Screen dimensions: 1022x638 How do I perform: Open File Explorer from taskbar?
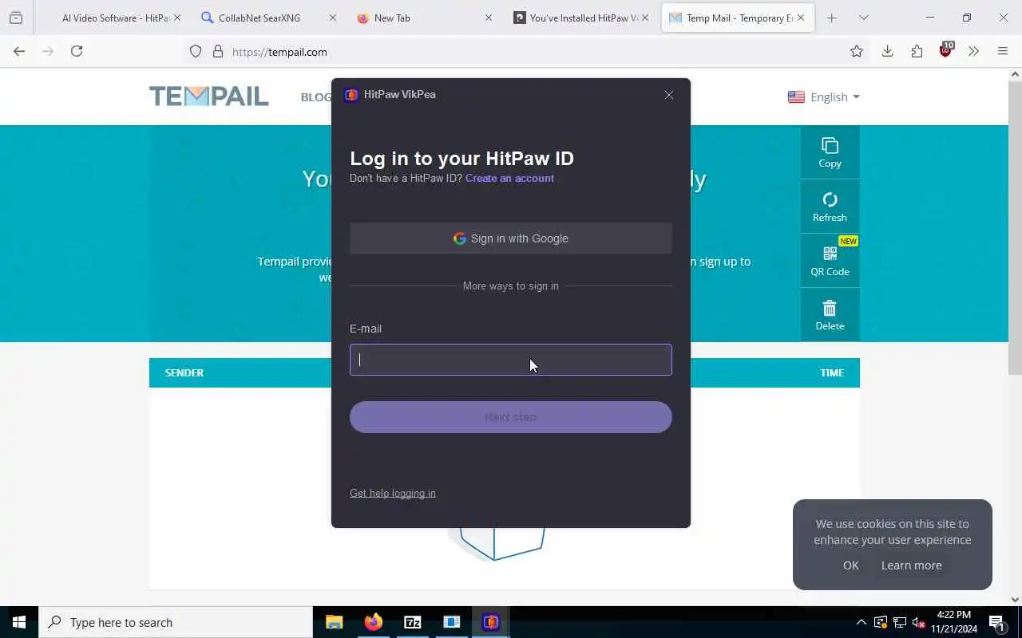(x=335, y=622)
